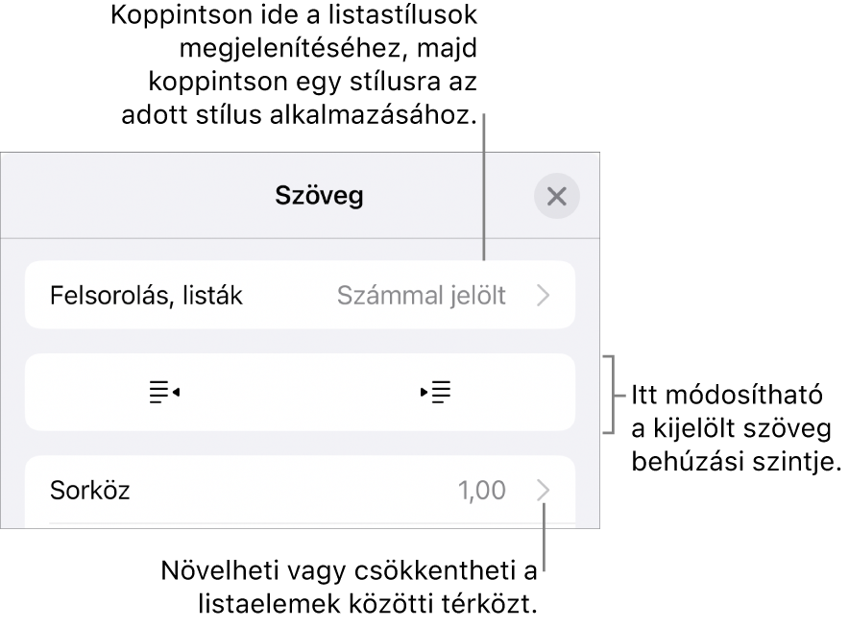Open the Felsorolás, listák label
Image resolution: width=849 pixels, height=628 pixels.
click(x=146, y=296)
